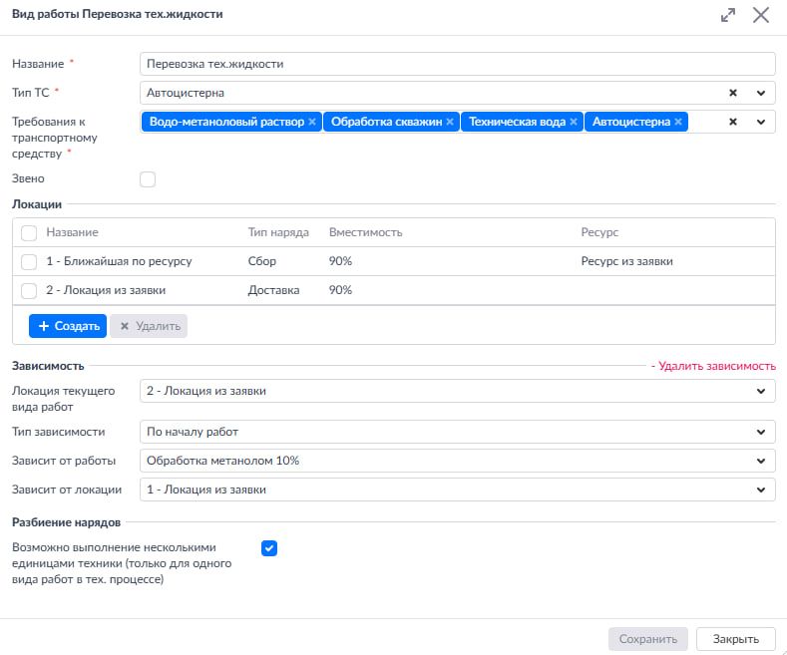Uncheck multiple vehicle units execution checkbox
787x655 pixels.
(268, 548)
